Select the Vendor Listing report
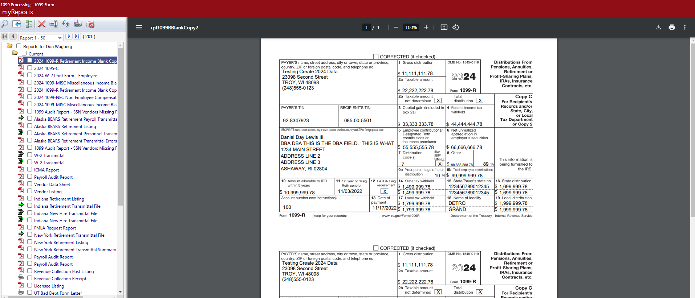This screenshot has height=298, width=695. pos(48,191)
